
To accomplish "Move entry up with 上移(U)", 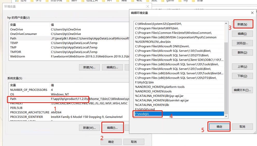I will point(242,67).
